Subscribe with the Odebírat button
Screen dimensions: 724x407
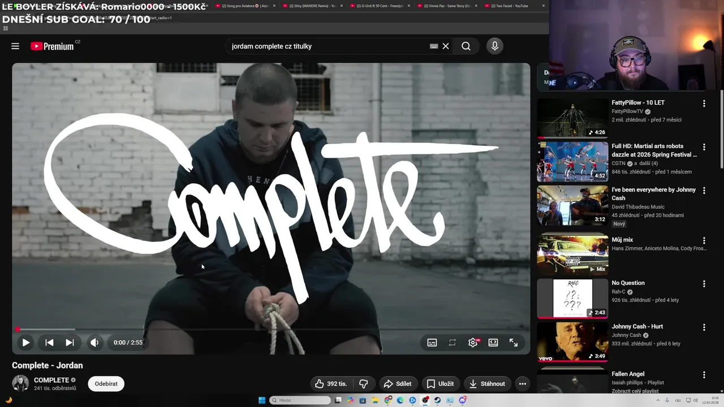point(106,384)
